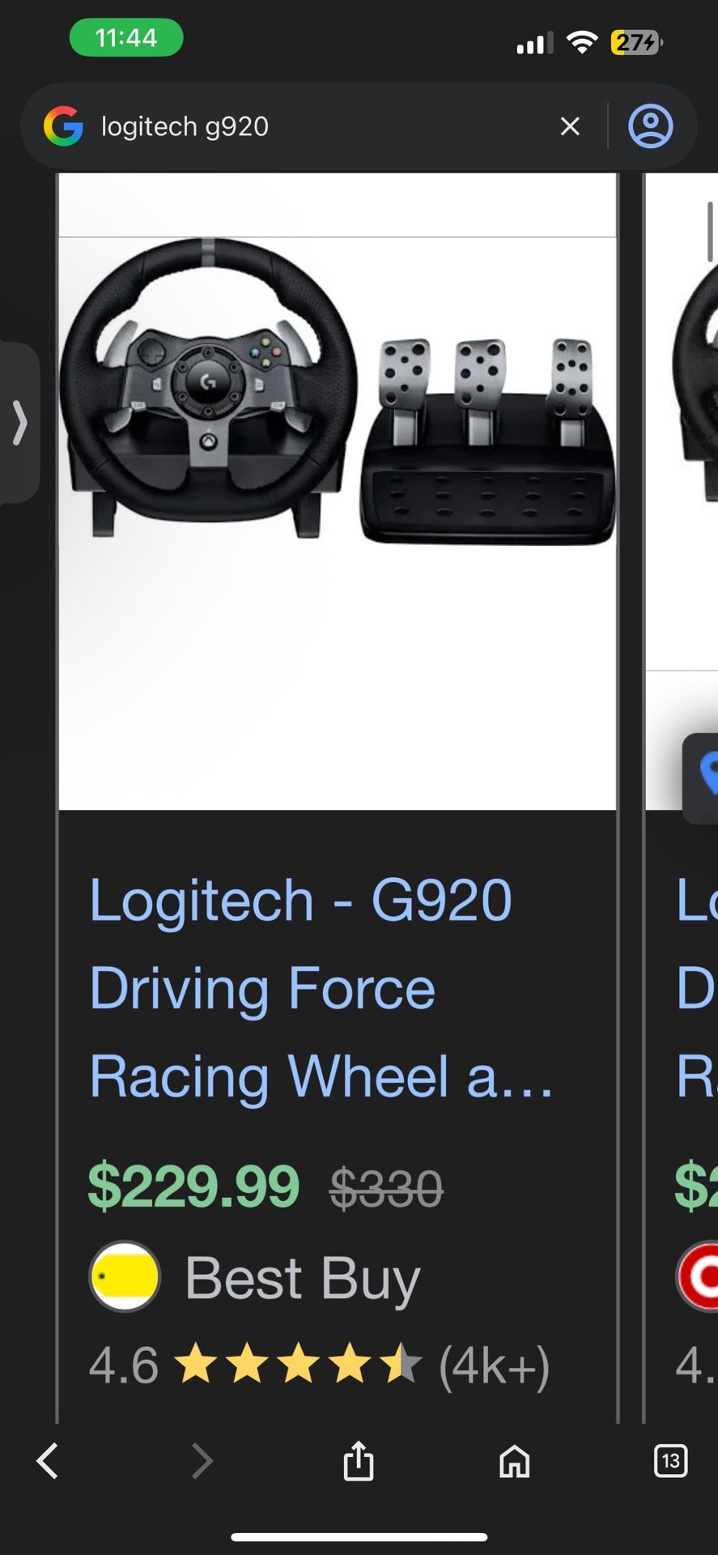718x1555 pixels.
Task: Open the Google account profile icon
Action: click(650, 126)
